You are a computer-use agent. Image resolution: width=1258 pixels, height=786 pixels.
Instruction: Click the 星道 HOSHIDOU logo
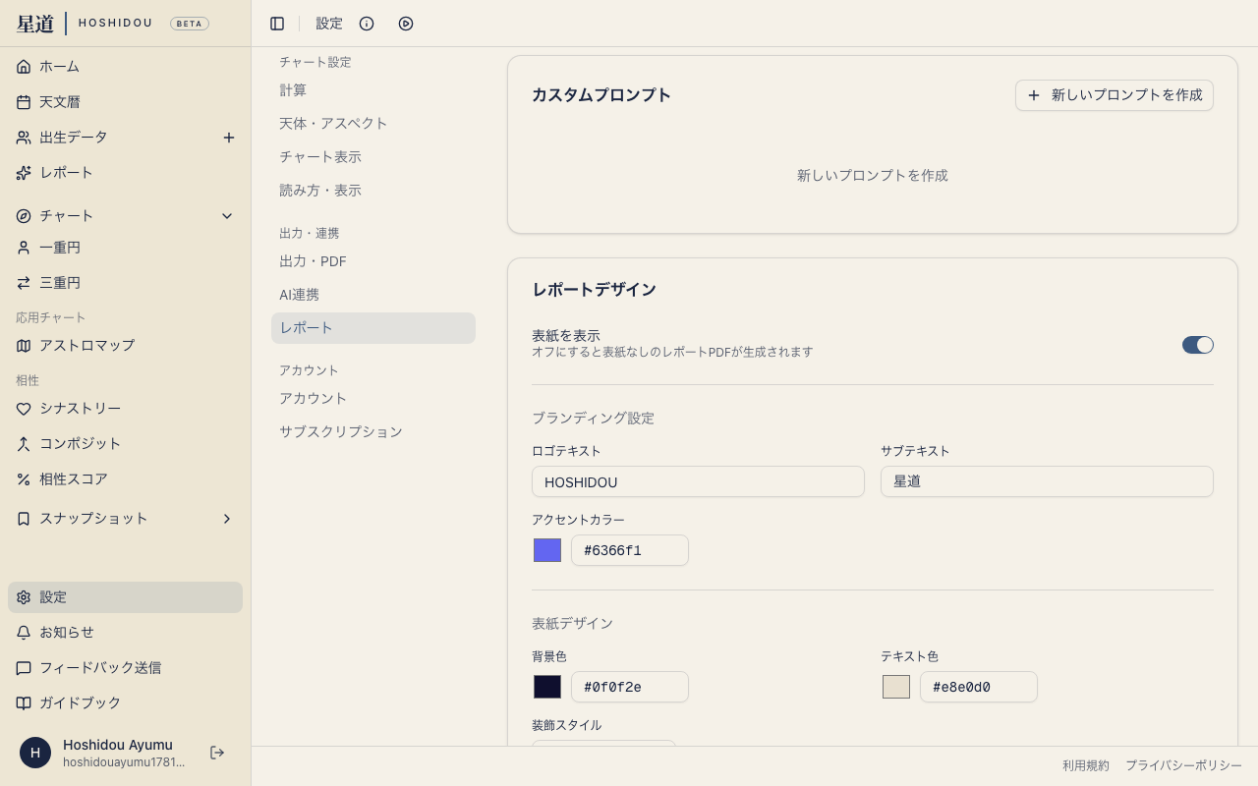85,24
